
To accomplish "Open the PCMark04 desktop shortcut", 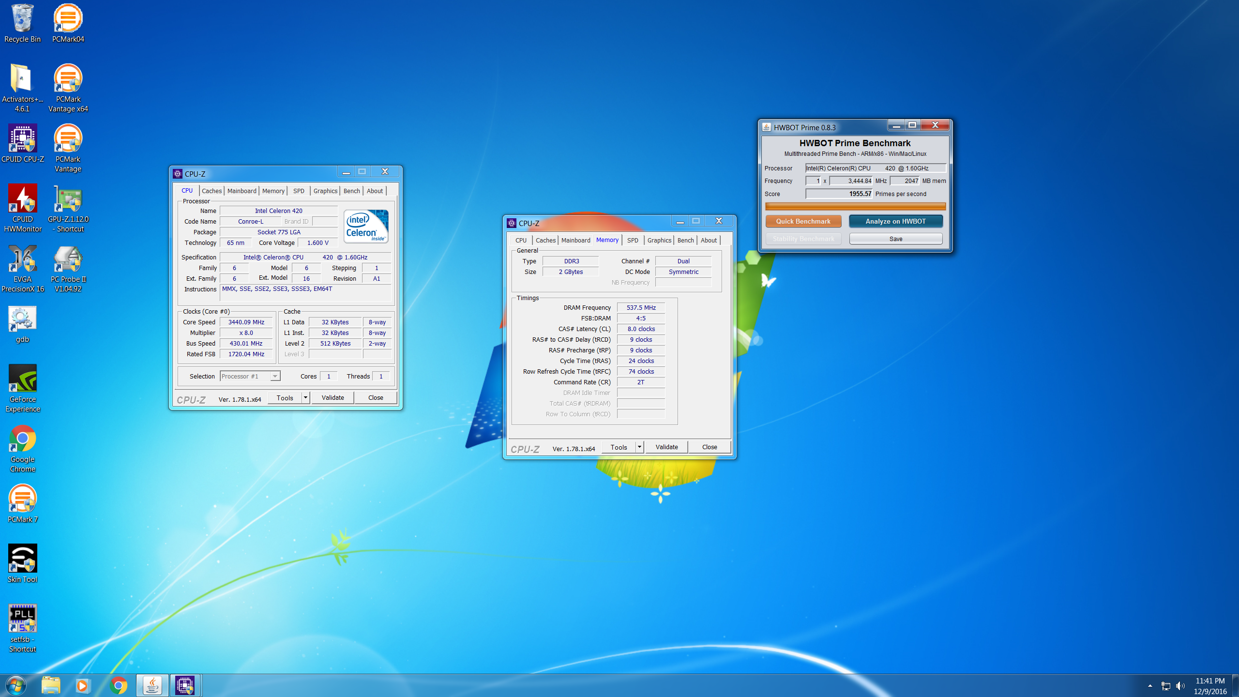I will [x=68, y=23].
